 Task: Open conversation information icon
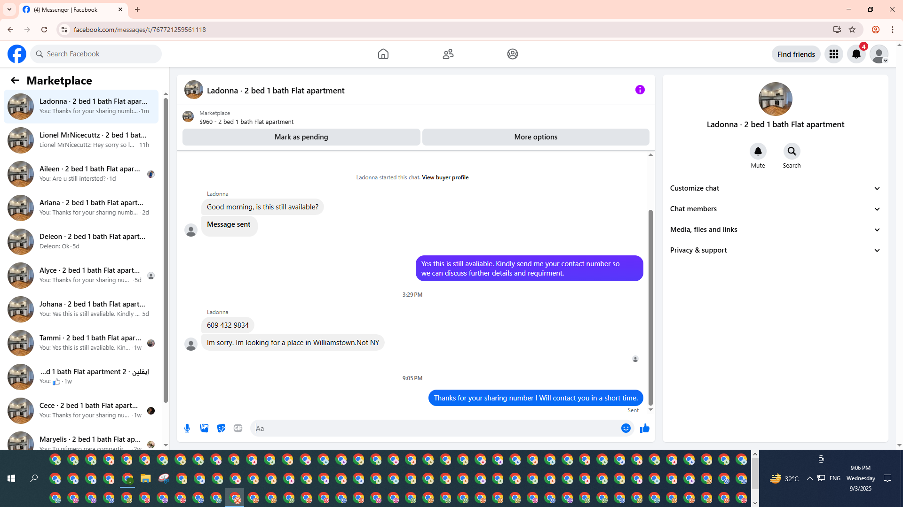[x=640, y=90]
